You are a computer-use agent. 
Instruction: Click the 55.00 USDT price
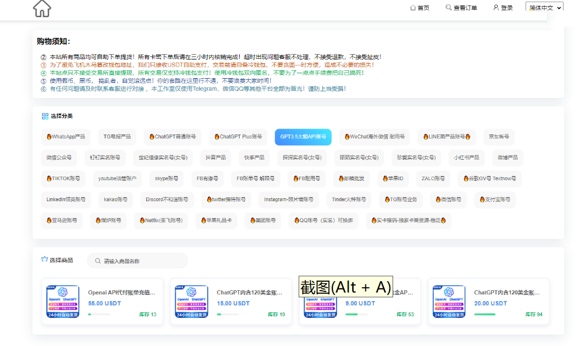point(105,303)
